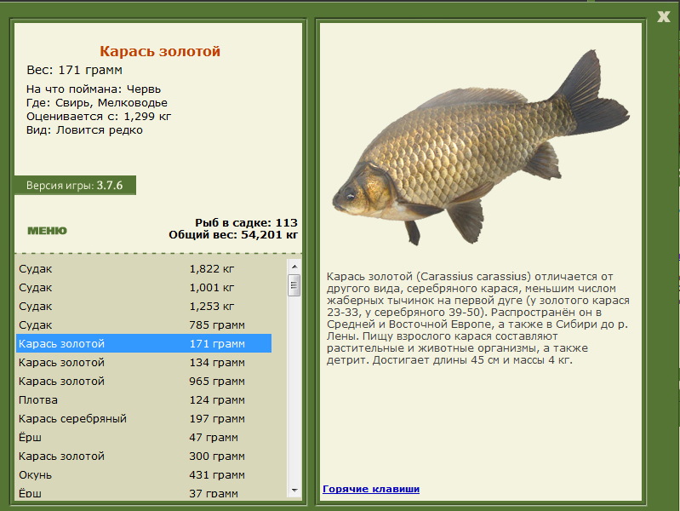
Task: Select Судак 1,822 кг row
Action: tap(144, 269)
